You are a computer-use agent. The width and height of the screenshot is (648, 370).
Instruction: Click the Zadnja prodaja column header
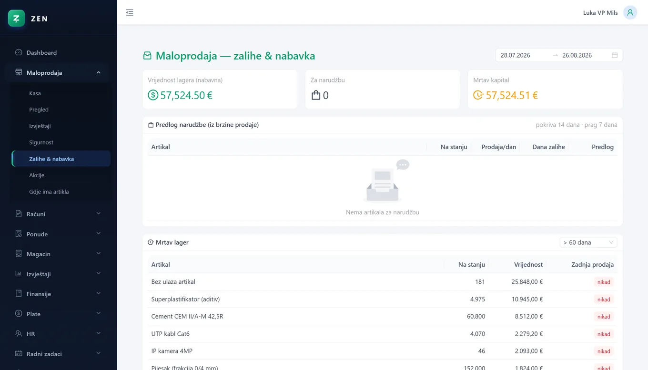(592, 265)
